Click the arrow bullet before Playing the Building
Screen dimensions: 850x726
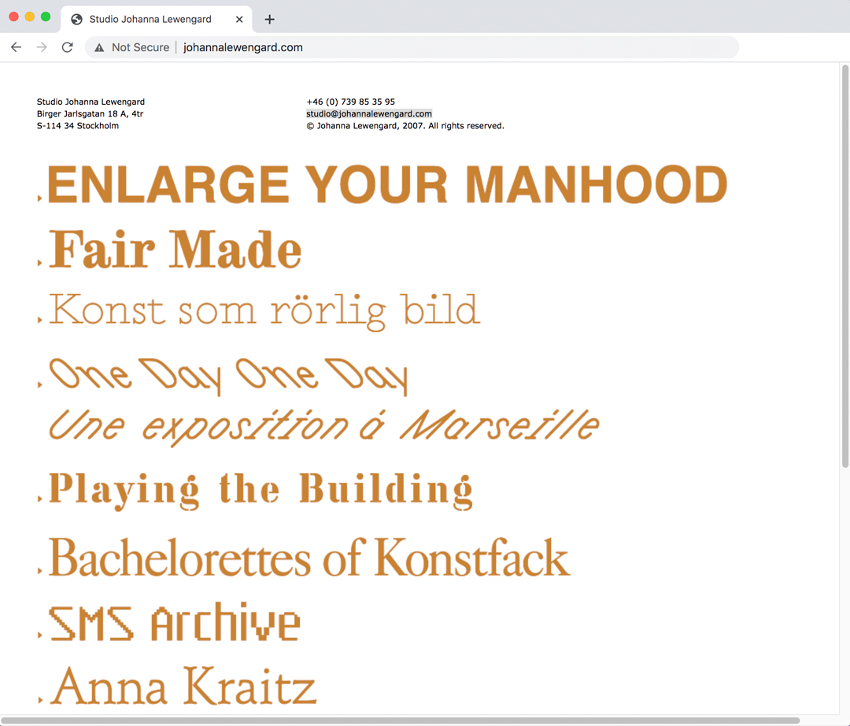click(x=39, y=498)
